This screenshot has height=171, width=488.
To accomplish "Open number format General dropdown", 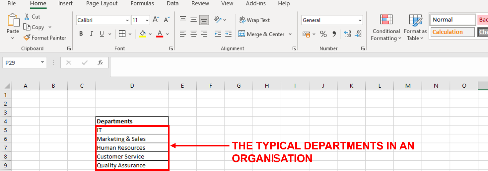I will [360, 20].
